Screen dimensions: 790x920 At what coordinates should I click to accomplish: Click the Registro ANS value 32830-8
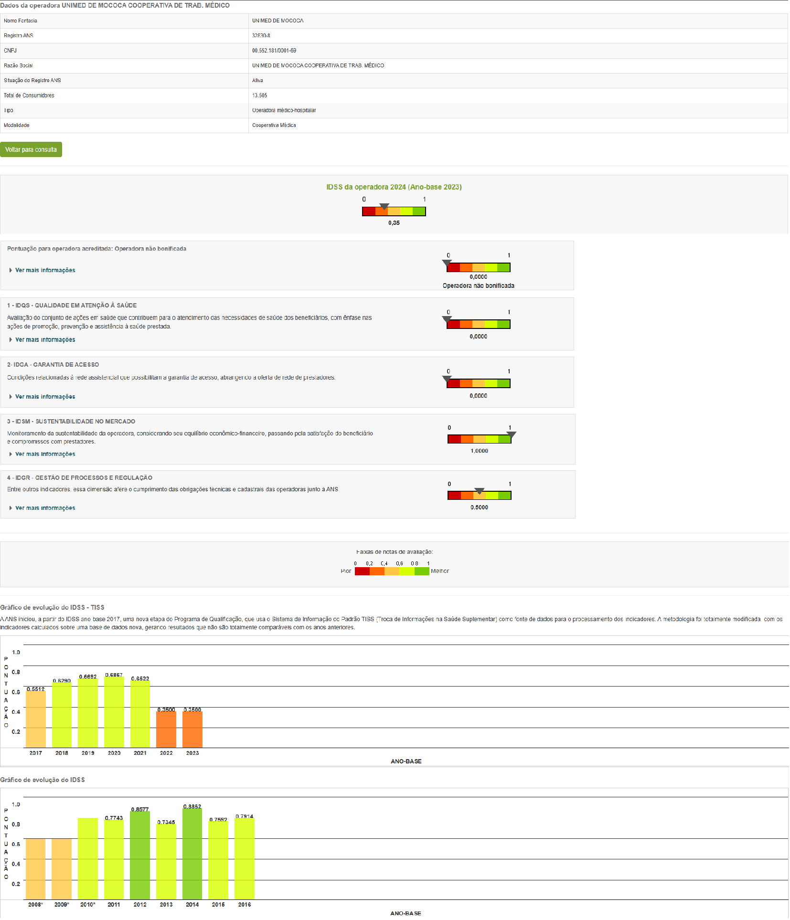pyautogui.click(x=261, y=36)
